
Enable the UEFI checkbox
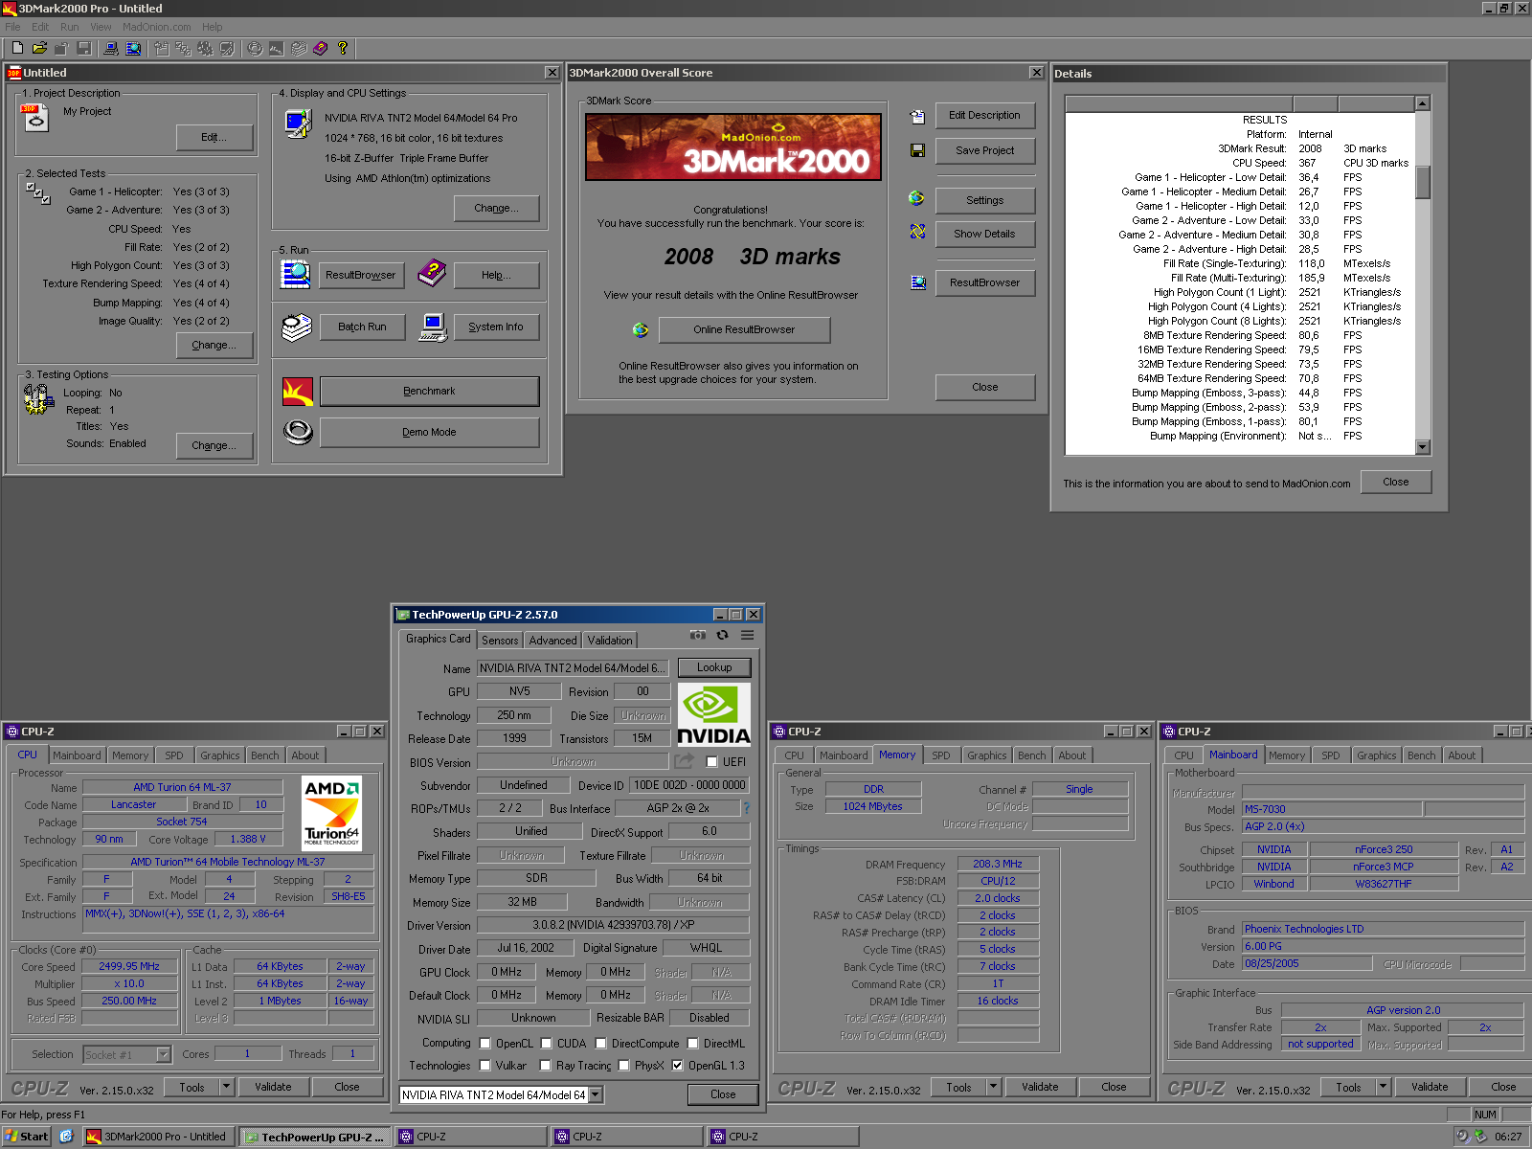tap(711, 762)
